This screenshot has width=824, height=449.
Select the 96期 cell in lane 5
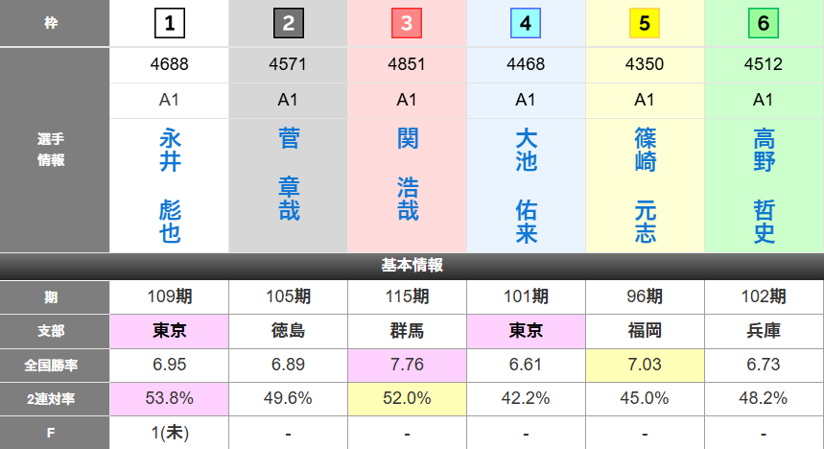(645, 296)
